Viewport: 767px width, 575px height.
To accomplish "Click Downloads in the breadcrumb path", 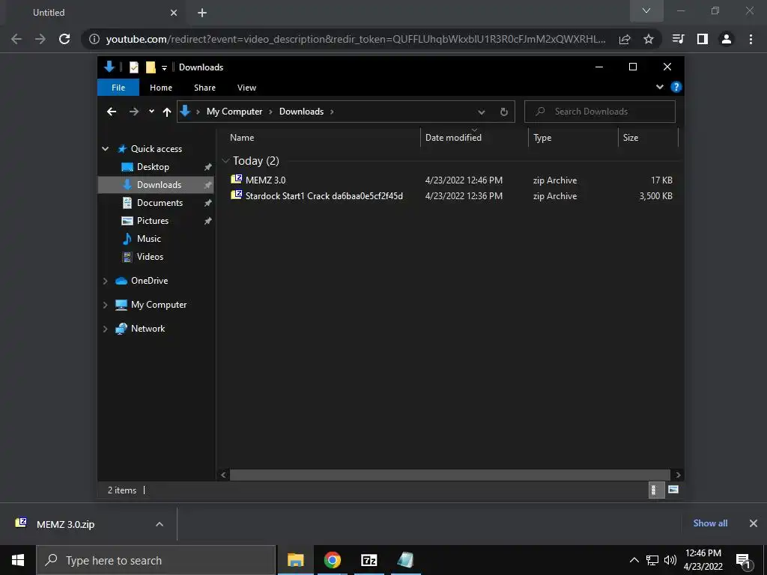I will pos(301,112).
